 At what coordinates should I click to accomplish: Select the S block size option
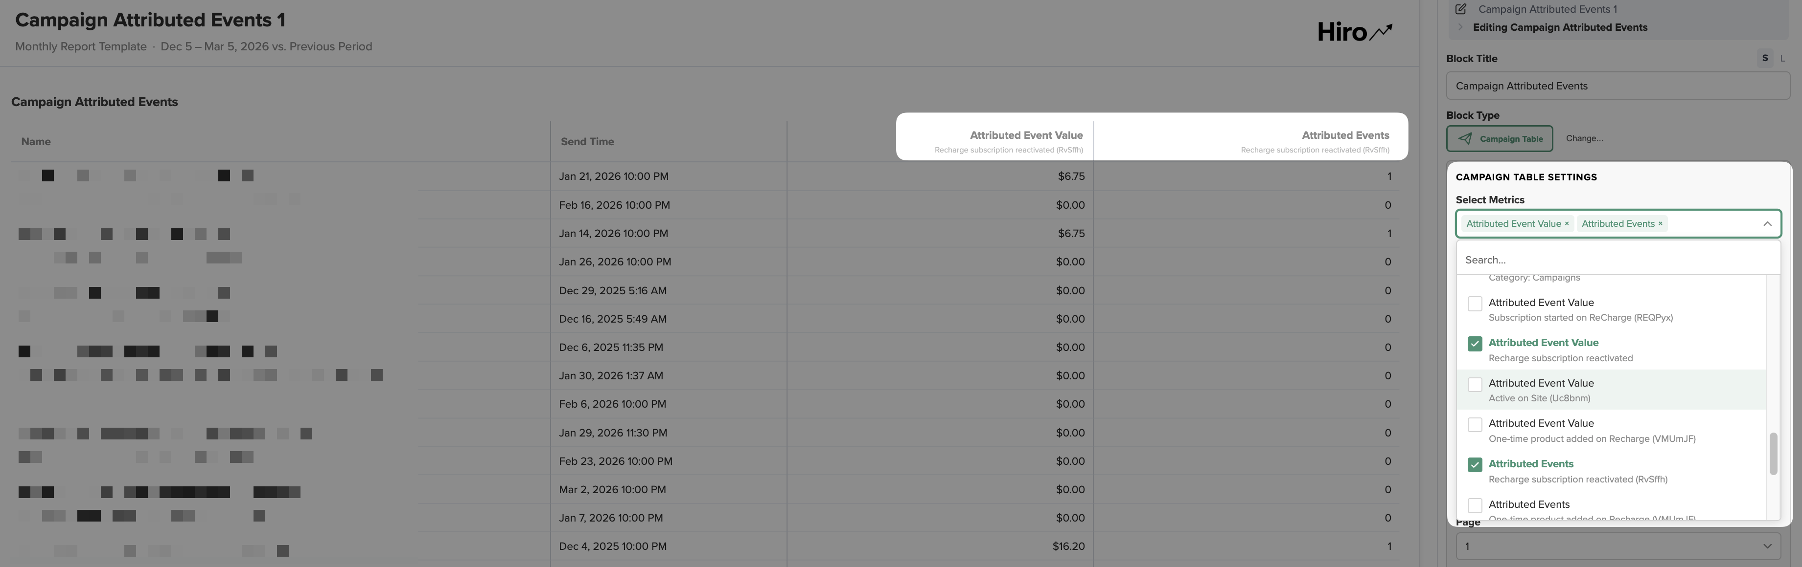tap(1765, 58)
